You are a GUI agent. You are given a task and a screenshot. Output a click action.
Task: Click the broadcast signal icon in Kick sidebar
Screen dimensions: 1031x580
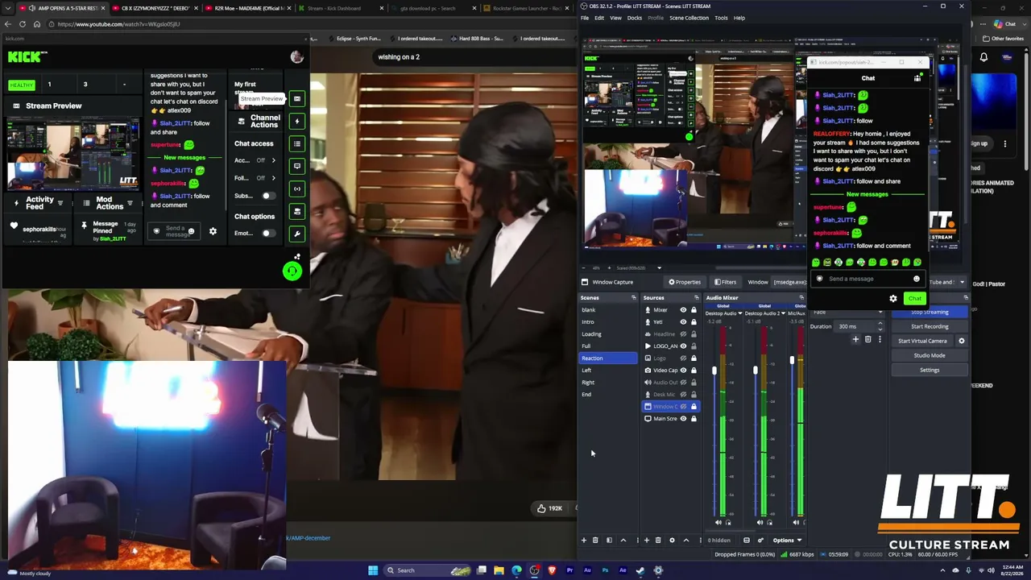[x=297, y=188]
